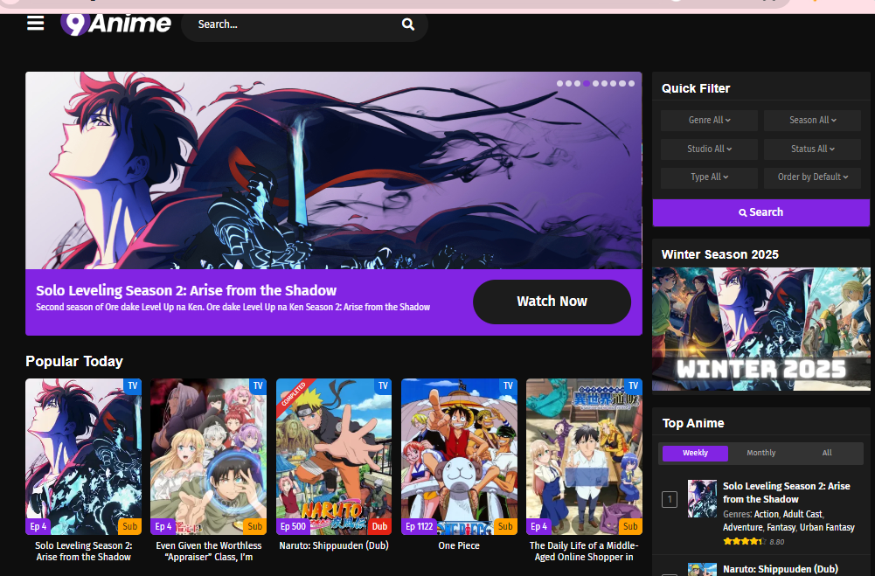Click Naruto: Shippuuden (Dub) in Top Anime list
The height and width of the screenshot is (576, 875).
(780, 569)
